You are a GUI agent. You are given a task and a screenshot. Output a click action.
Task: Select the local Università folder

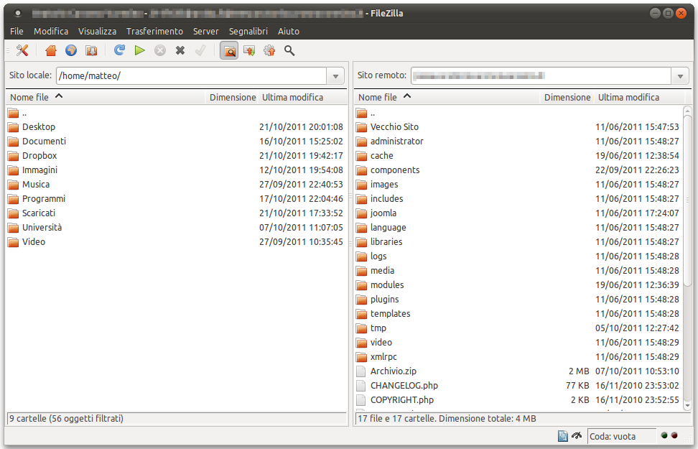click(x=176, y=227)
